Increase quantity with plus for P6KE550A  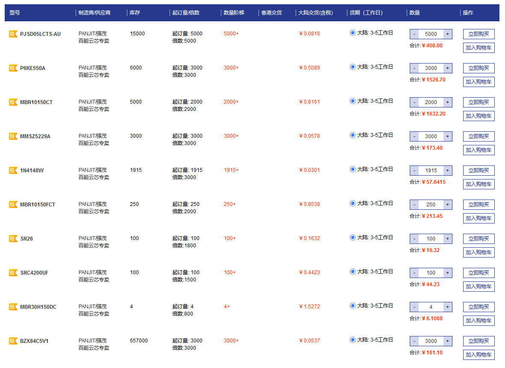coord(447,68)
